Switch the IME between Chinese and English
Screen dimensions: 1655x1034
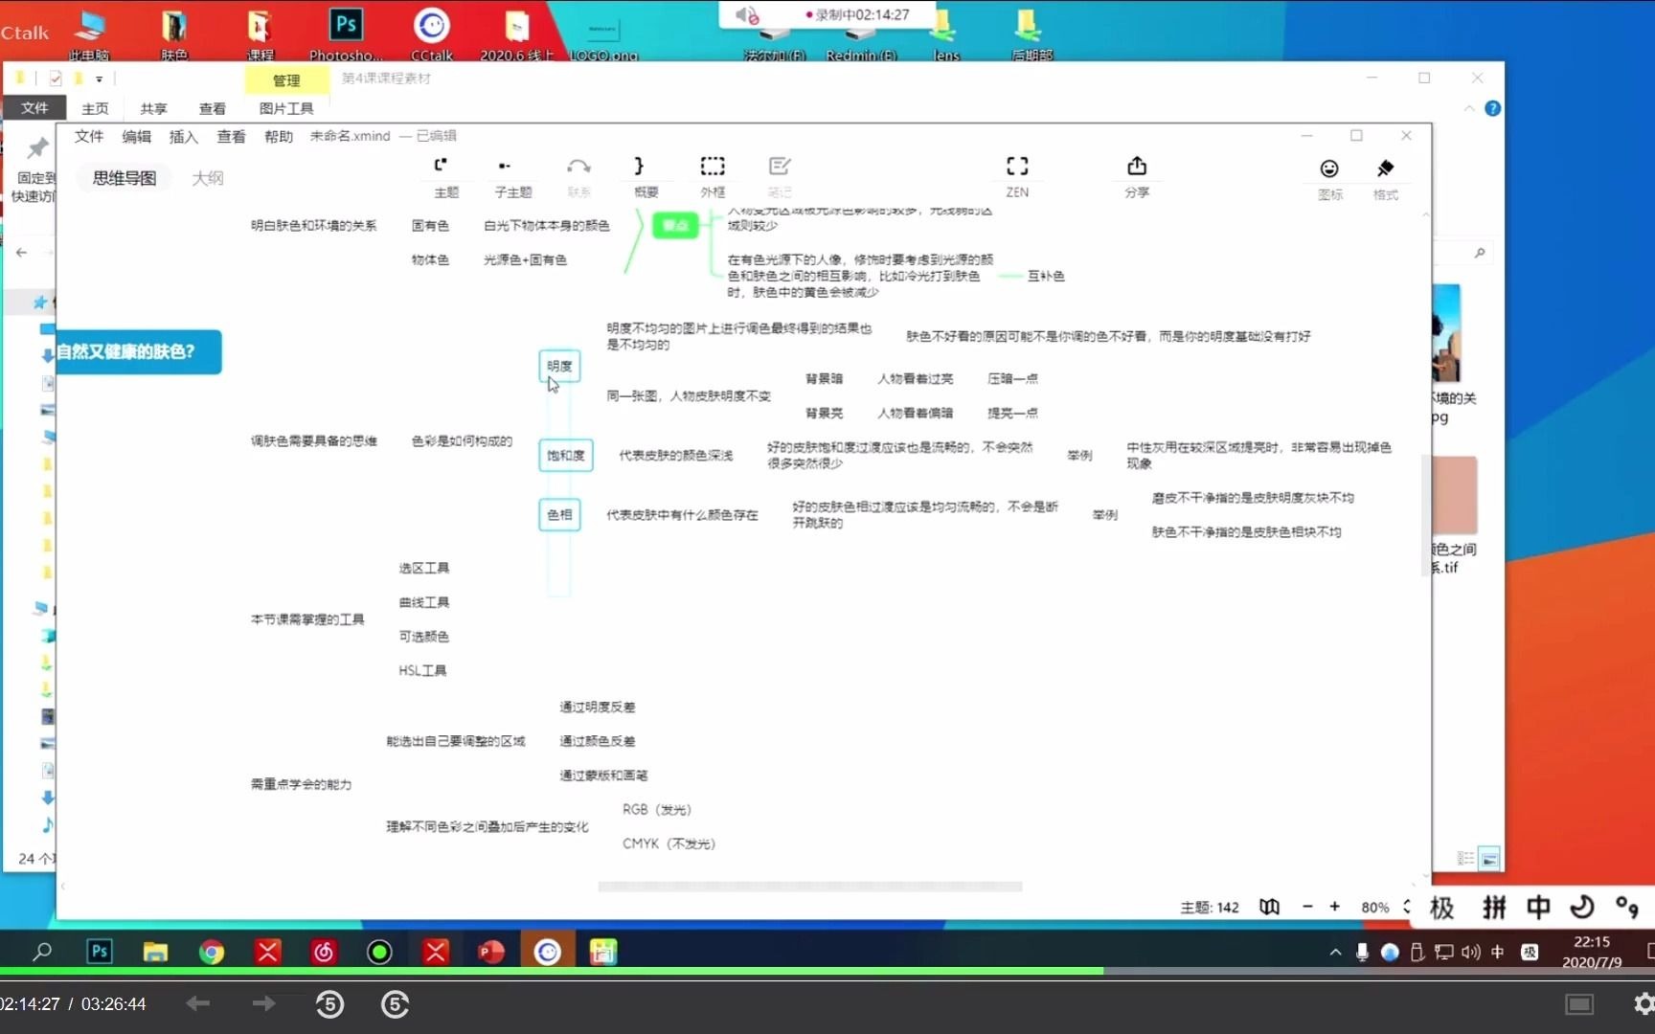tap(1538, 907)
